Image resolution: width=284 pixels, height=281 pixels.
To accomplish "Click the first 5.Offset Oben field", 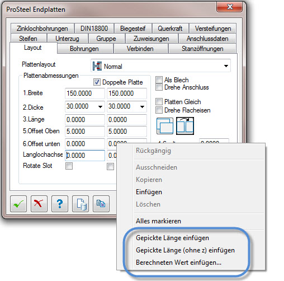I will (x=85, y=132).
